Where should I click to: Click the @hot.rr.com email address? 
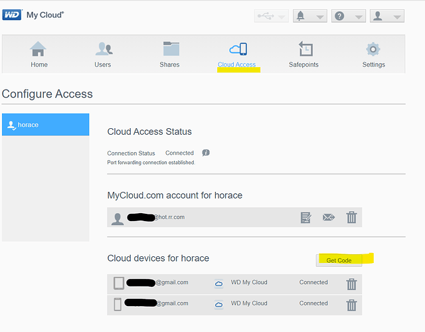point(169,217)
